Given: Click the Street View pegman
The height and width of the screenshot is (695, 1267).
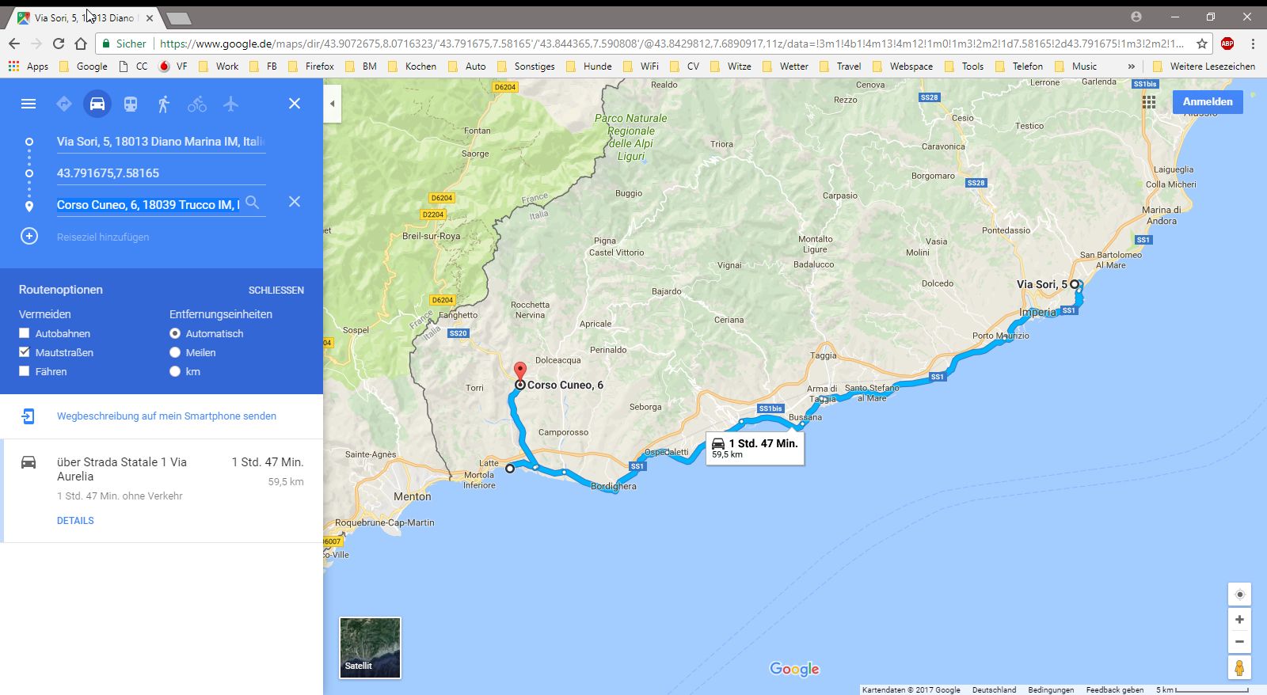Looking at the screenshot, I should click(x=1239, y=667).
